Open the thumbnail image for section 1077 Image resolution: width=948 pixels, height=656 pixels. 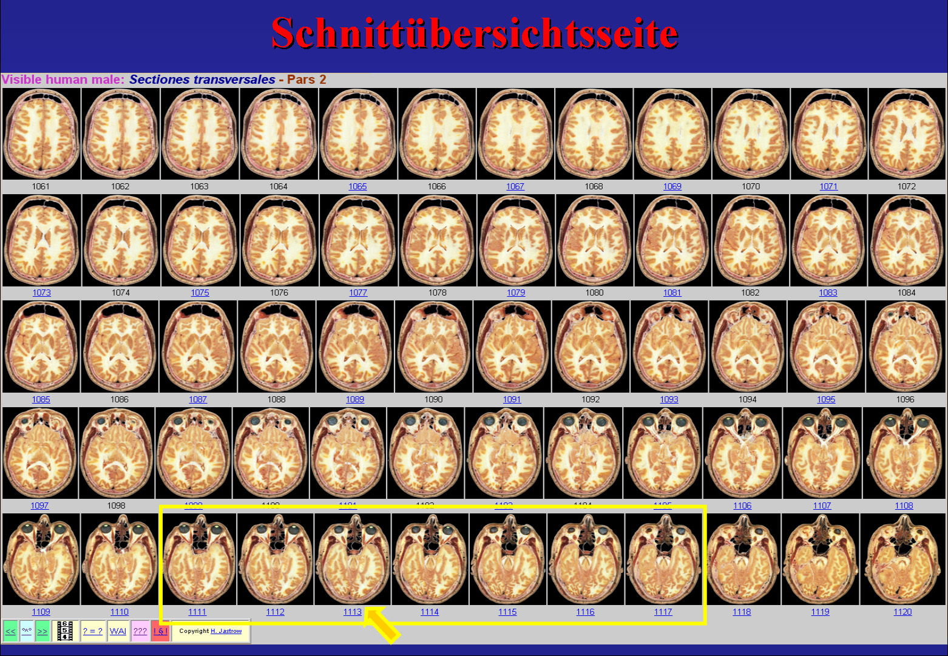point(358,240)
